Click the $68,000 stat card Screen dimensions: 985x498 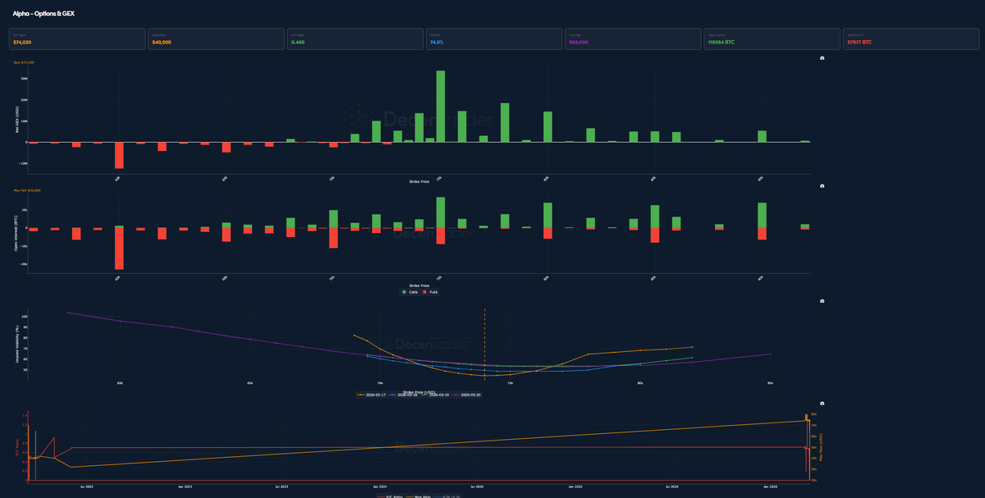pos(632,39)
